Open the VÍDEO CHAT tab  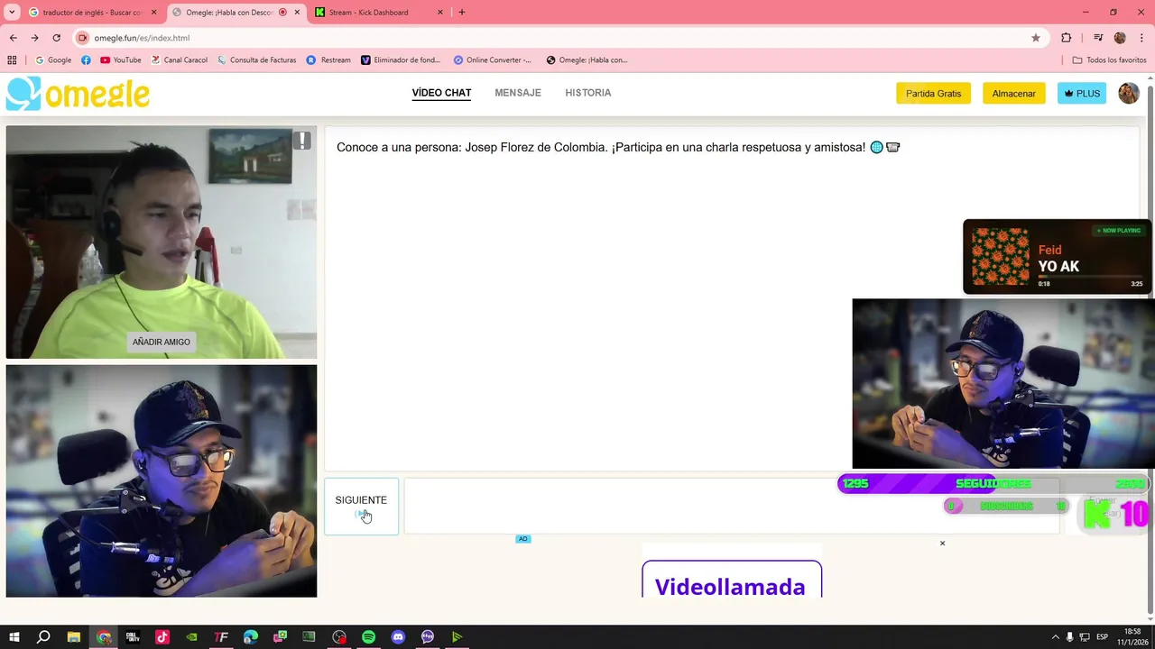(441, 93)
